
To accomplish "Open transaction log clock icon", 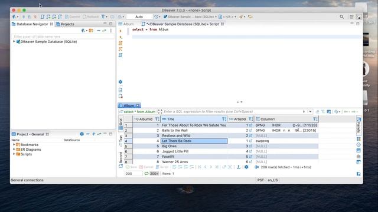I will pos(157,16).
